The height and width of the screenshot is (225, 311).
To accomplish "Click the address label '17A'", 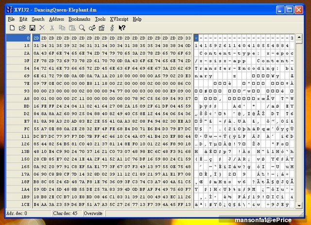I will [25, 174].
